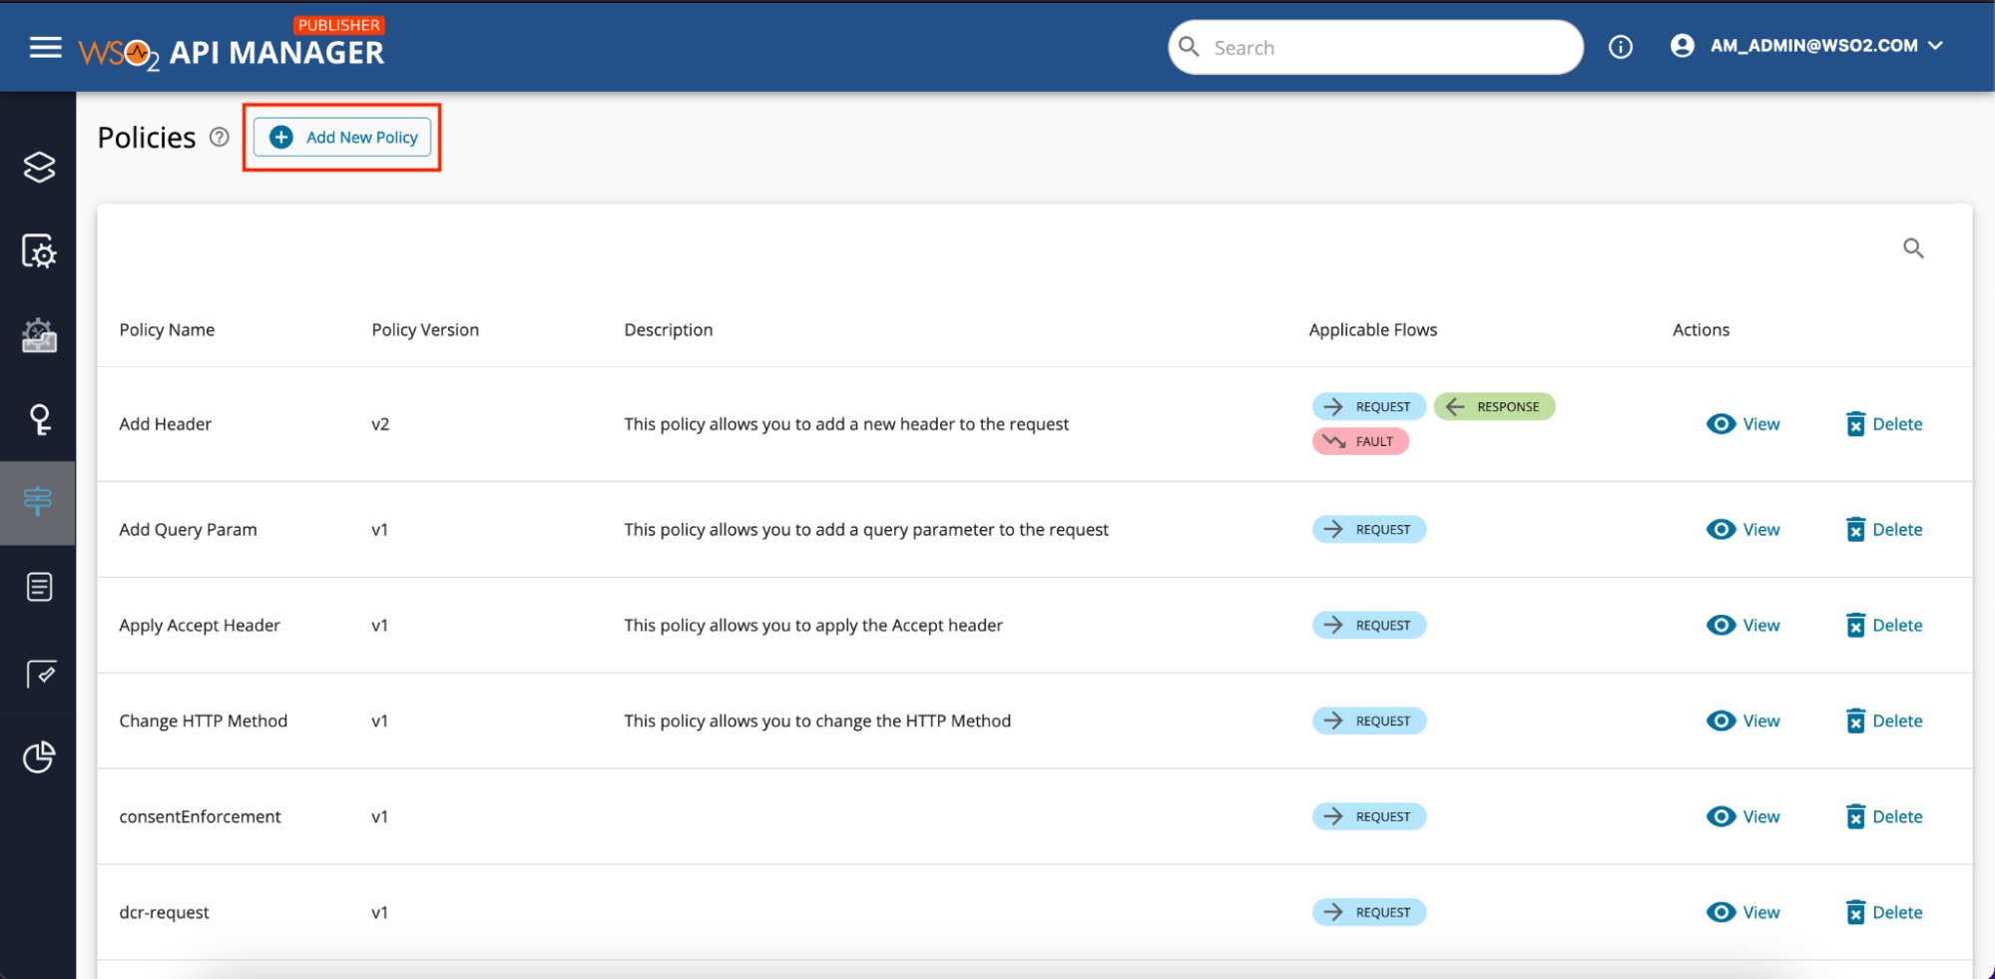This screenshot has width=1995, height=979.
Task: Click the magnifier icon in the header search
Action: click(x=1189, y=47)
